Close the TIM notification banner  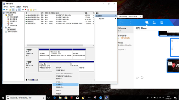pos(141,17)
